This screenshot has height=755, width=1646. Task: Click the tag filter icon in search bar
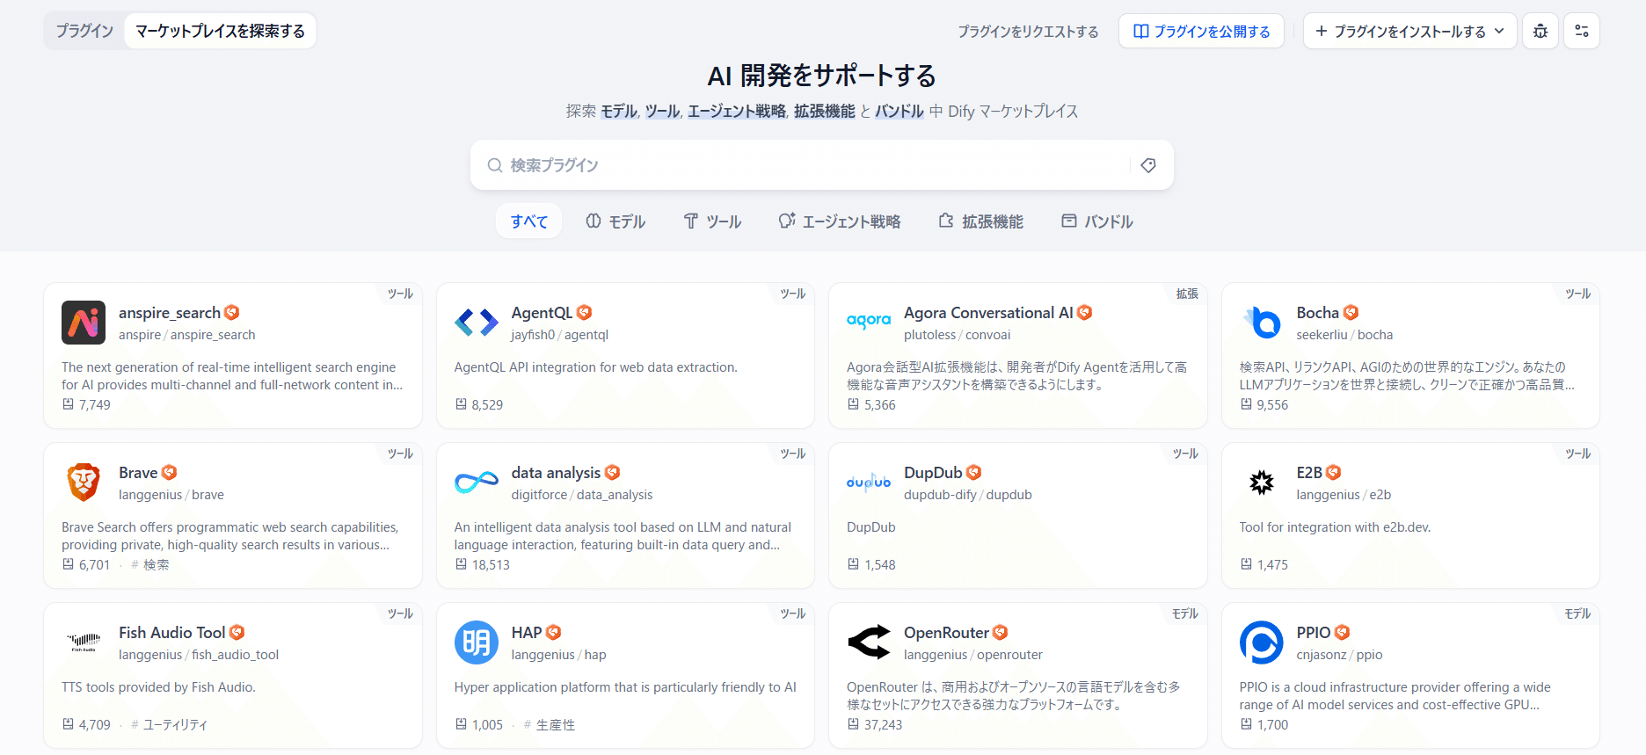coord(1148,165)
